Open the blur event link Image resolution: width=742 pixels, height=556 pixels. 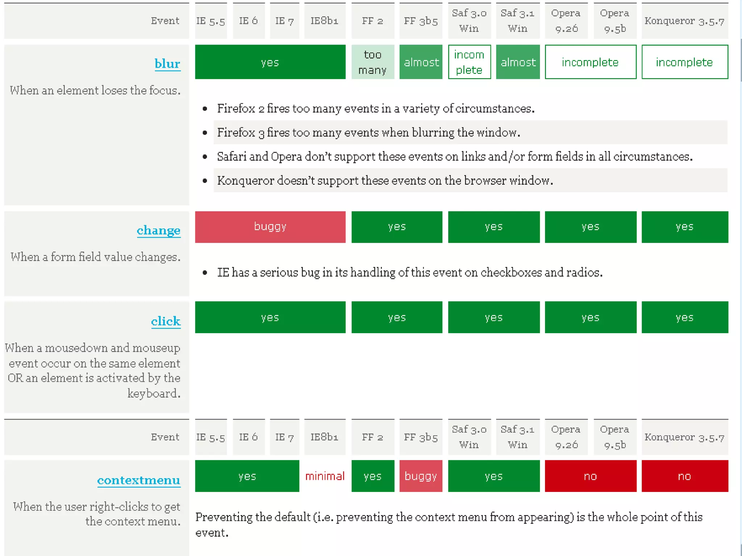pyautogui.click(x=167, y=64)
